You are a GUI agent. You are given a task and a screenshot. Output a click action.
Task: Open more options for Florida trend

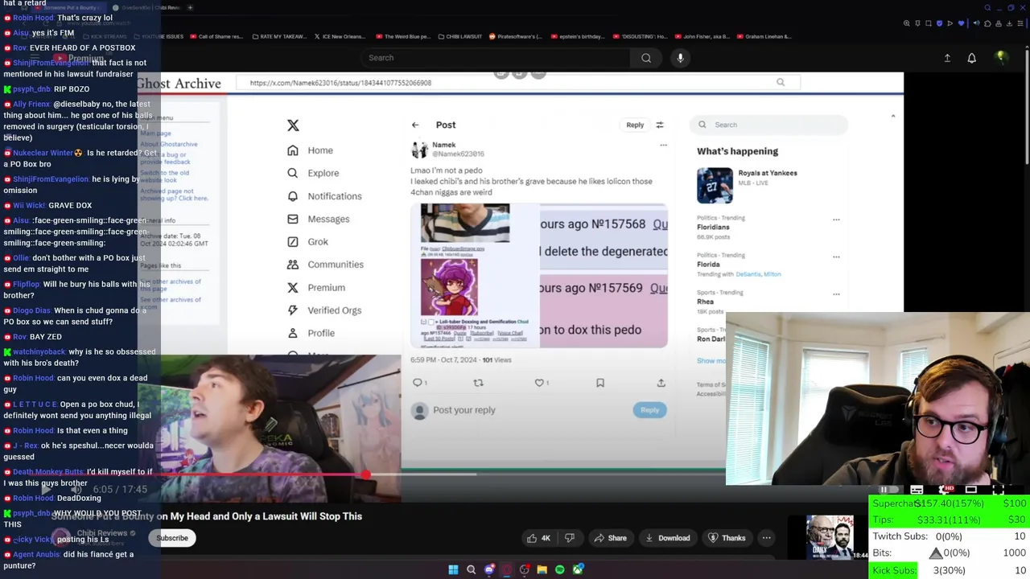[836, 257]
